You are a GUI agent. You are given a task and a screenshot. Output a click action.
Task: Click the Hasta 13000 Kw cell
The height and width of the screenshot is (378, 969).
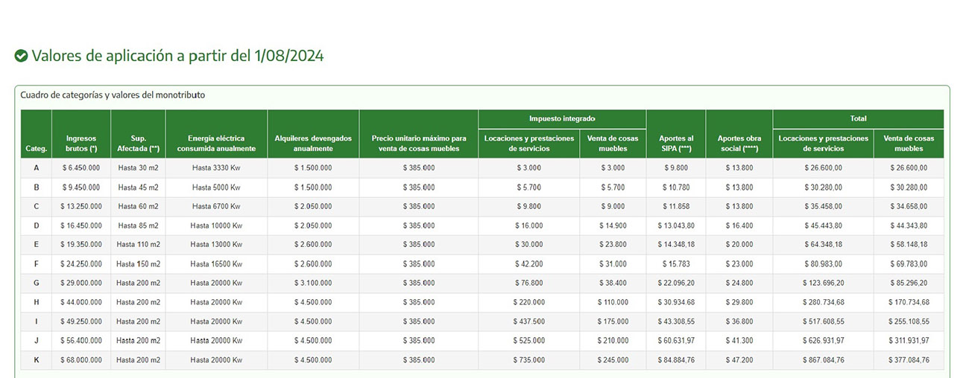tap(216, 245)
